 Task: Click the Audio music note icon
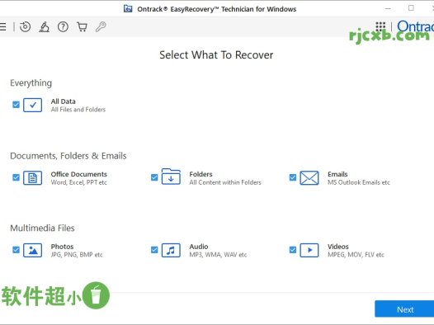click(171, 250)
